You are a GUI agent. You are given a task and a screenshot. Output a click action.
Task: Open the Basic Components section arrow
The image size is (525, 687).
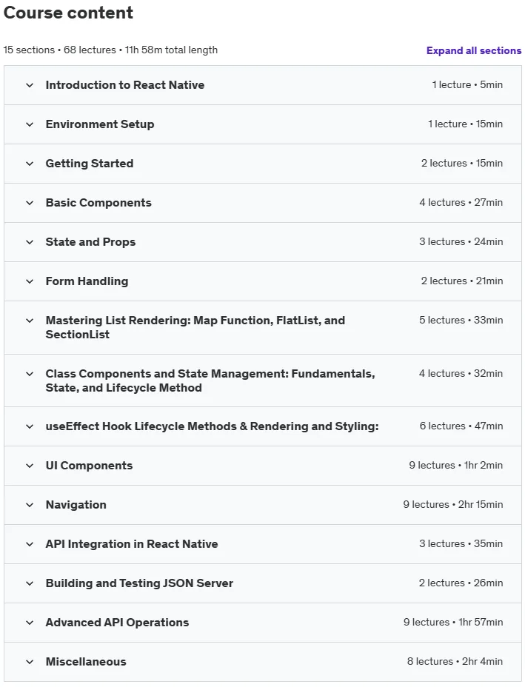pos(30,203)
